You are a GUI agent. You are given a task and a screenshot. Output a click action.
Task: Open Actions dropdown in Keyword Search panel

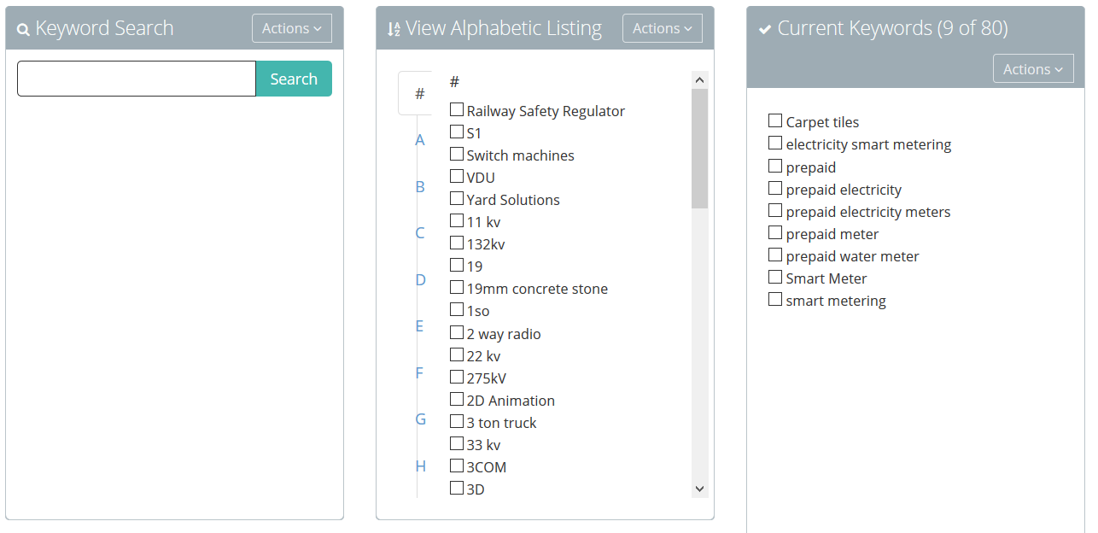coord(292,28)
